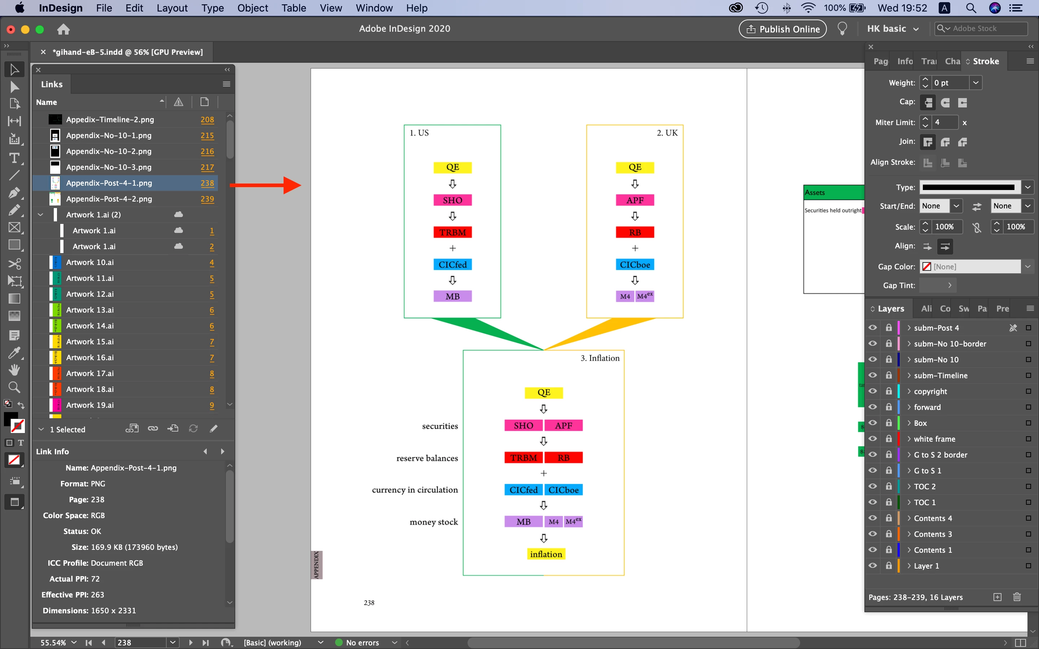
Task: Click Go To Link icon
Action: coord(173,428)
